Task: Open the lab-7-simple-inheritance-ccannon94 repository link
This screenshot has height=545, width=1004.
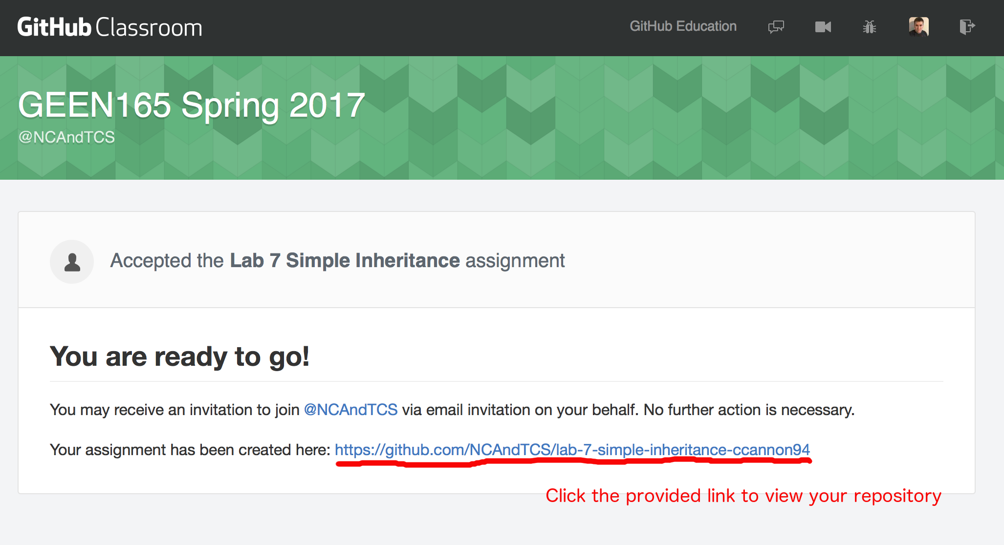Action: click(572, 450)
